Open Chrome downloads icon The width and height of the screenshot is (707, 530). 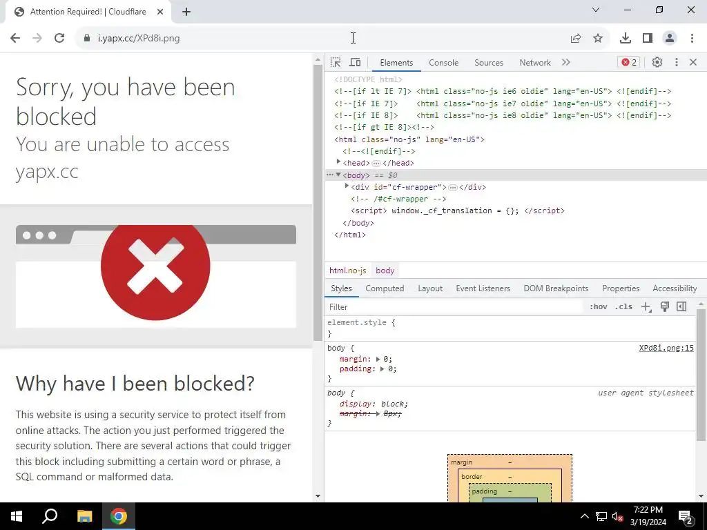pyautogui.click(x=626, y=39)
